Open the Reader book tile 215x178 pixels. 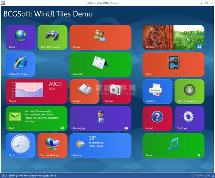pyautogui.click(x=85, y=91)
